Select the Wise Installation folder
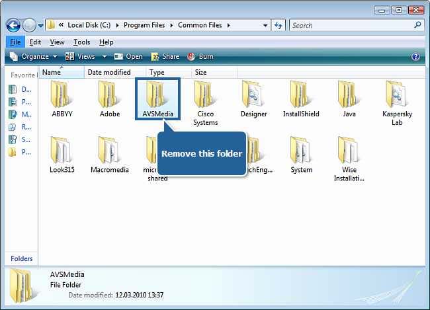Viewport: 430px width, 310px height. pos(349,151)
